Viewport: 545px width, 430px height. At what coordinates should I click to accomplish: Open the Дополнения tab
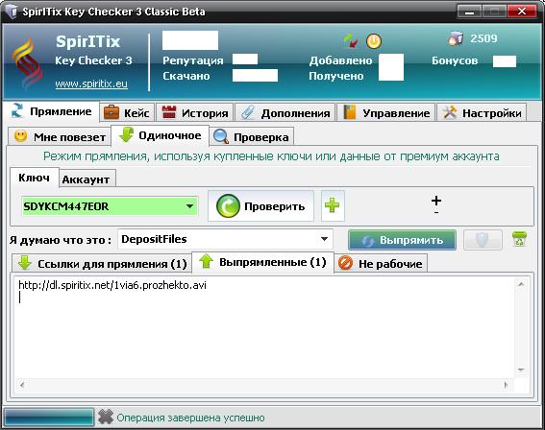285,113
